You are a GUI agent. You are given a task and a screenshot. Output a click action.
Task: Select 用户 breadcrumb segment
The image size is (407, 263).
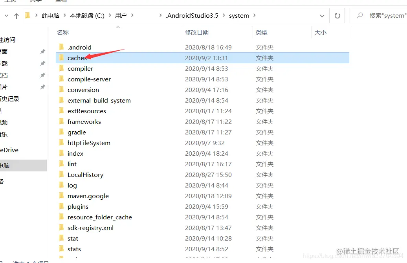point(121,16)
